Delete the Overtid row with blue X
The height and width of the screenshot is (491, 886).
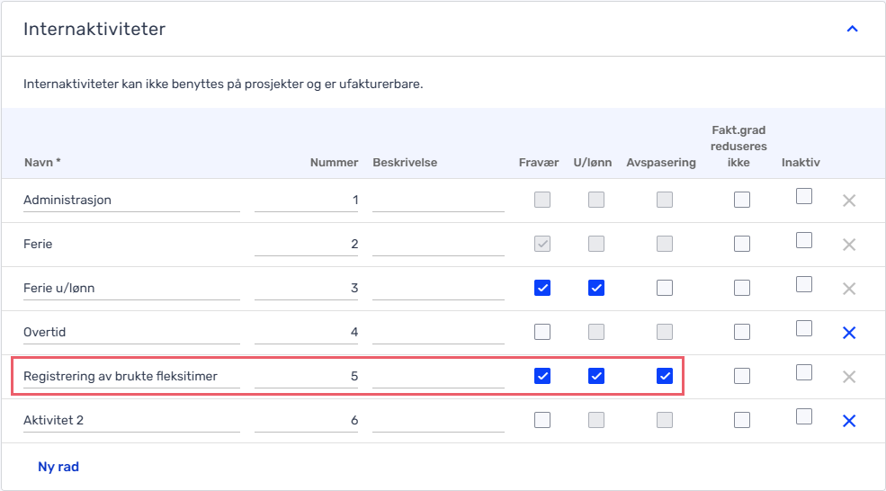point(849,333)
